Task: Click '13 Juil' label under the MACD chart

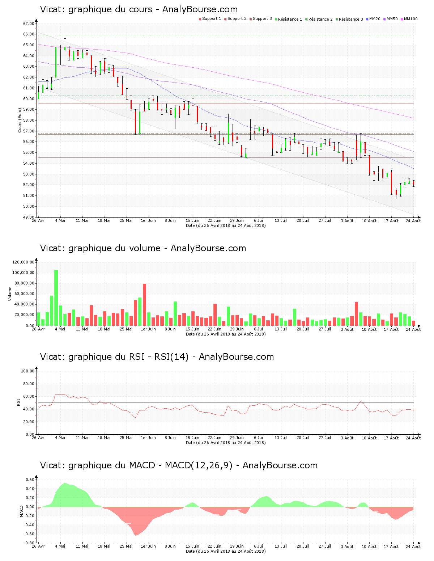Action: 281,546
